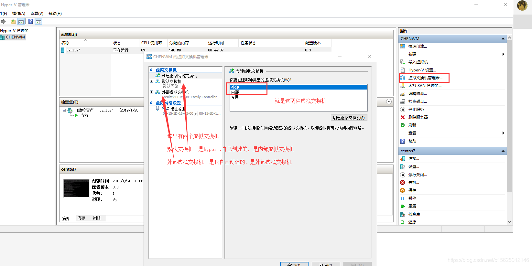
Task: Click the 还原 action for centos7
Action: click(x=413, y=222)
